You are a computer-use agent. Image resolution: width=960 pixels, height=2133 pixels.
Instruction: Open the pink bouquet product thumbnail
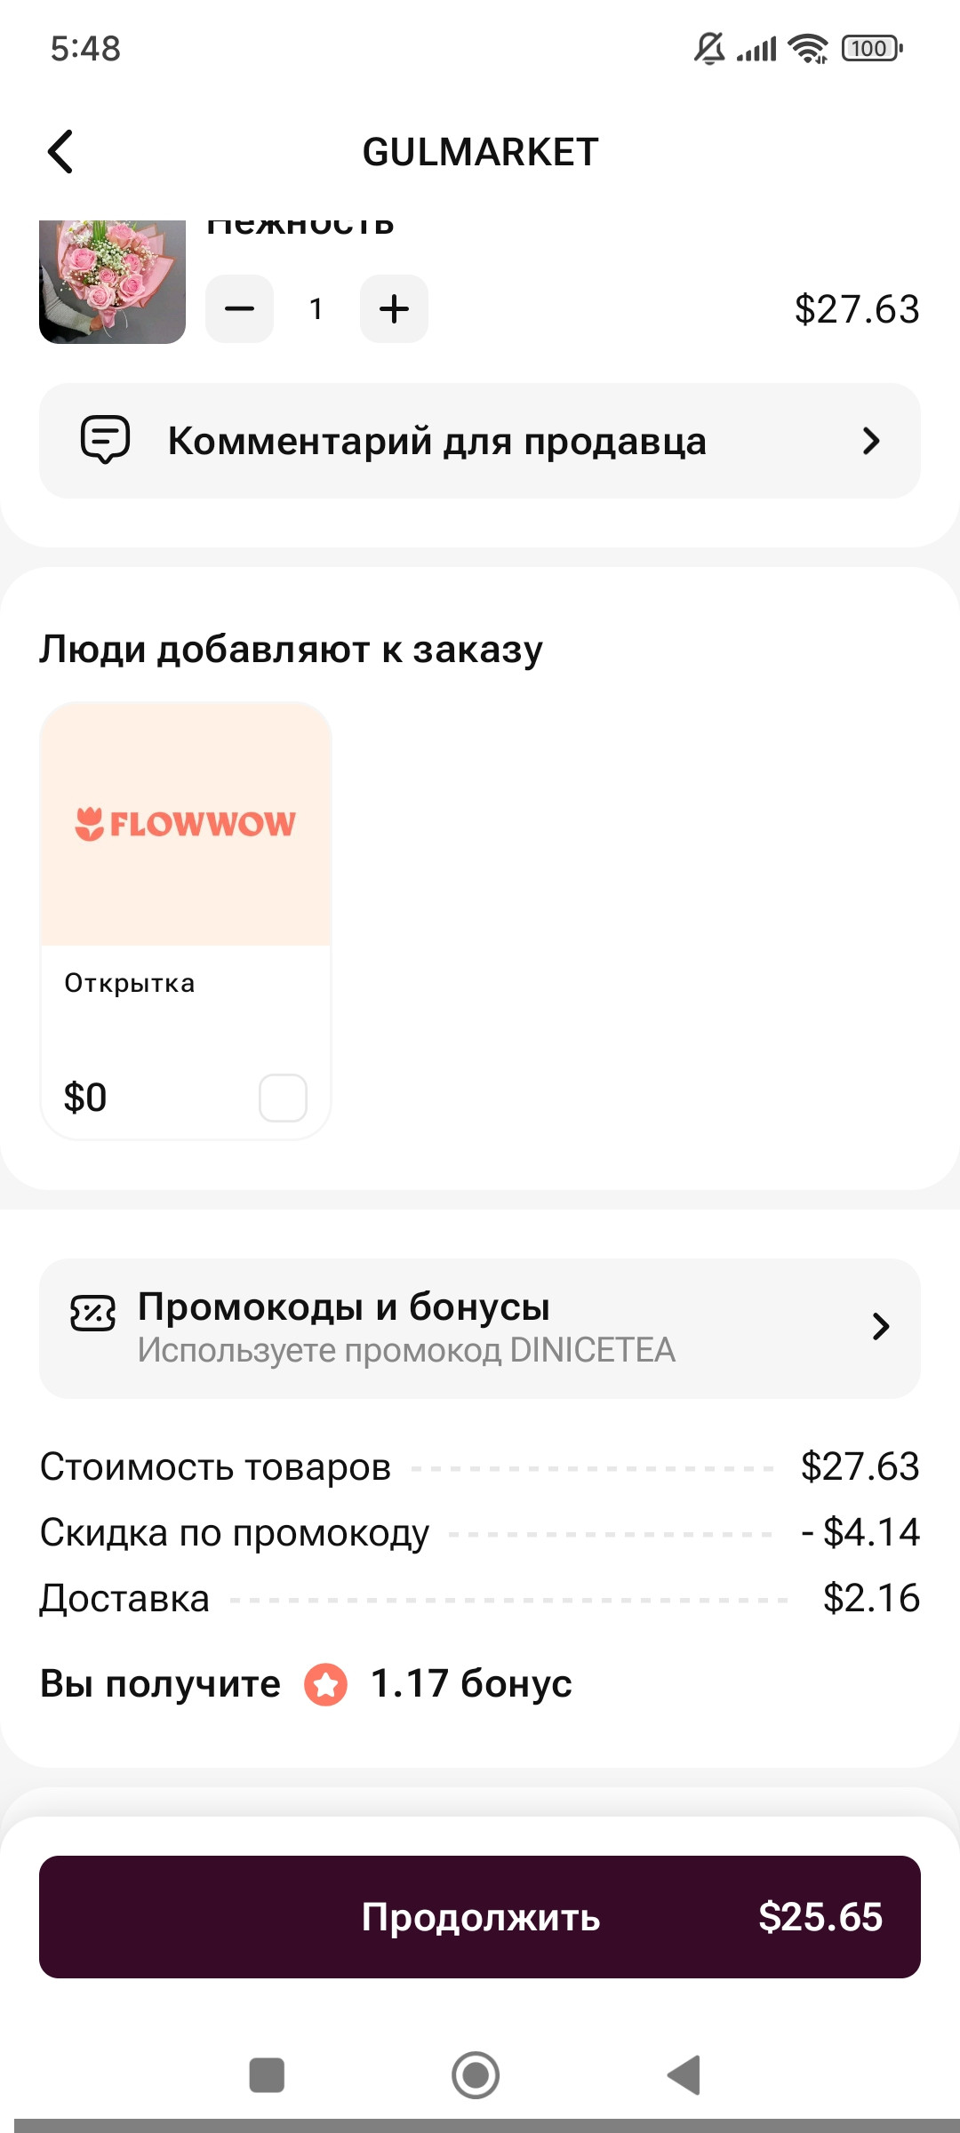(x=112, y=282)
